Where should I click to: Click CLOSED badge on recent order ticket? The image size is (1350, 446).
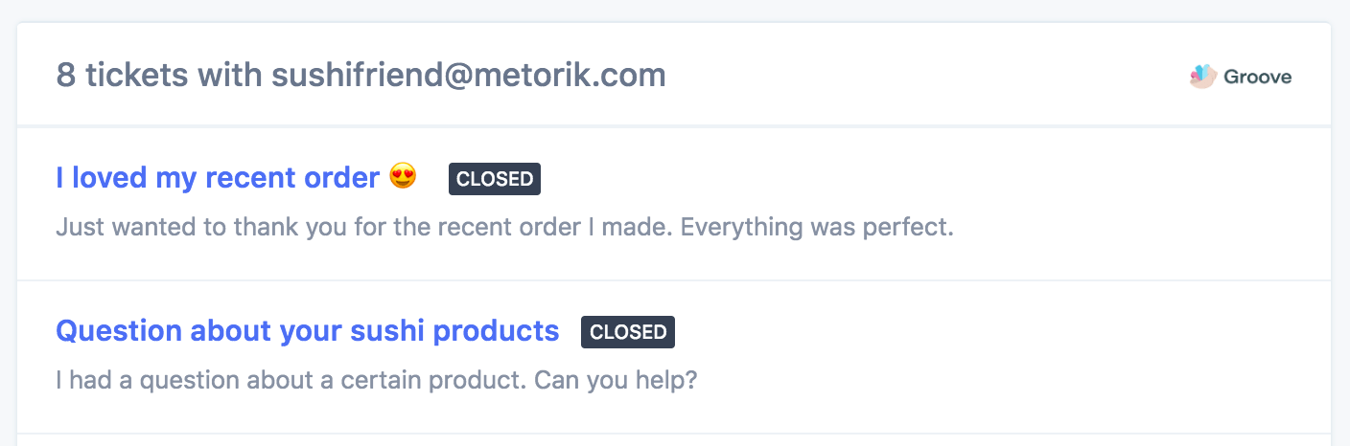click(x=494, y=179)
